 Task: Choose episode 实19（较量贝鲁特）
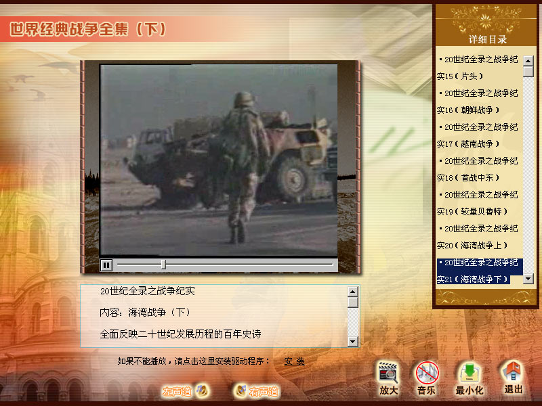478,203
